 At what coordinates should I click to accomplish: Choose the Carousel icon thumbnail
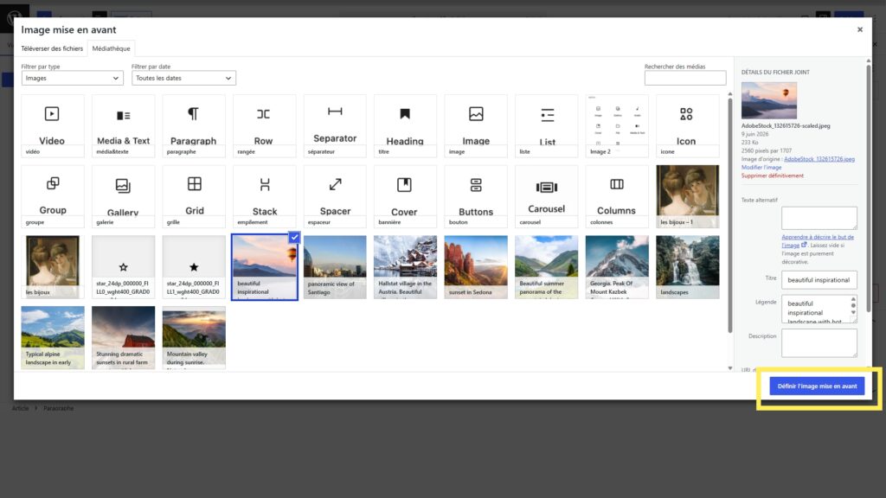coord(547,196)
